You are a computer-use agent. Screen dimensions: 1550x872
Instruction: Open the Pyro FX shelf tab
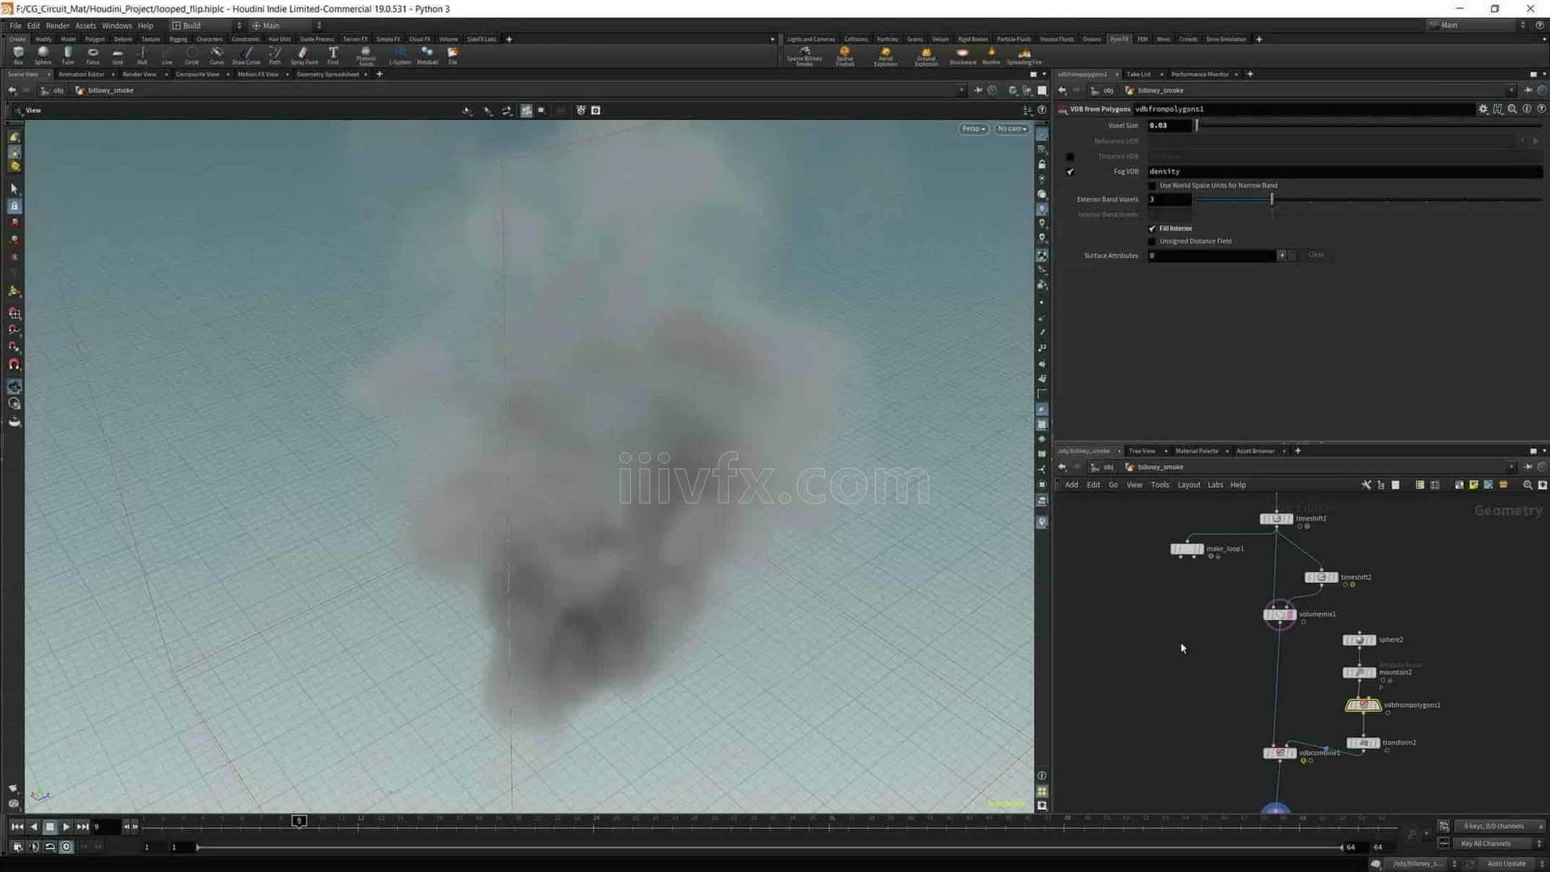tap(1119, 39)
